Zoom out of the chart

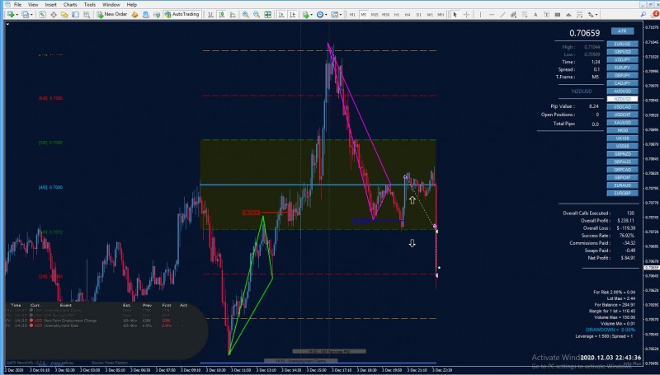coord(257,15)
